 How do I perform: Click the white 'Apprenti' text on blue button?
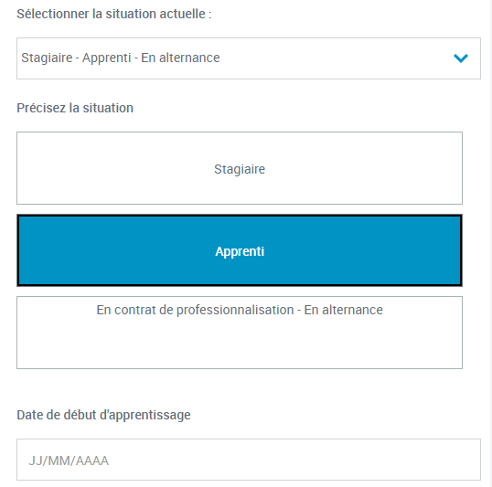240,251
